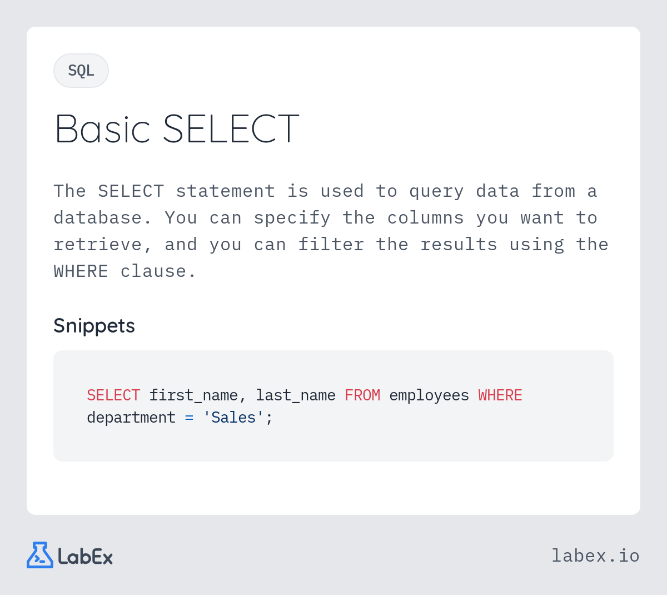Click first_name in the code snippet
667x595 pixels.
click(x=193, y=395)
